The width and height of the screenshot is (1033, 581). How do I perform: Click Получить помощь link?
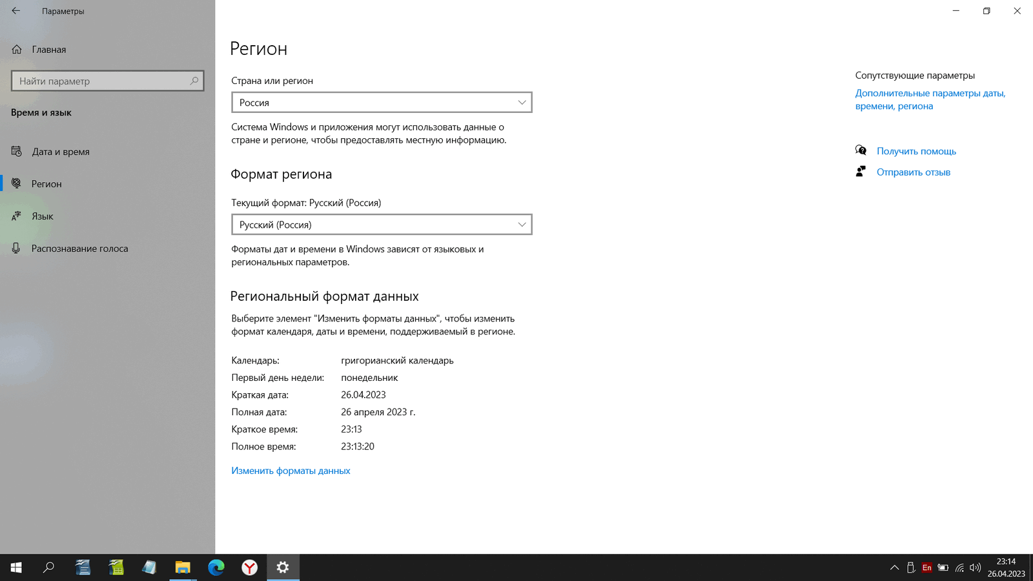pos(916,151)
